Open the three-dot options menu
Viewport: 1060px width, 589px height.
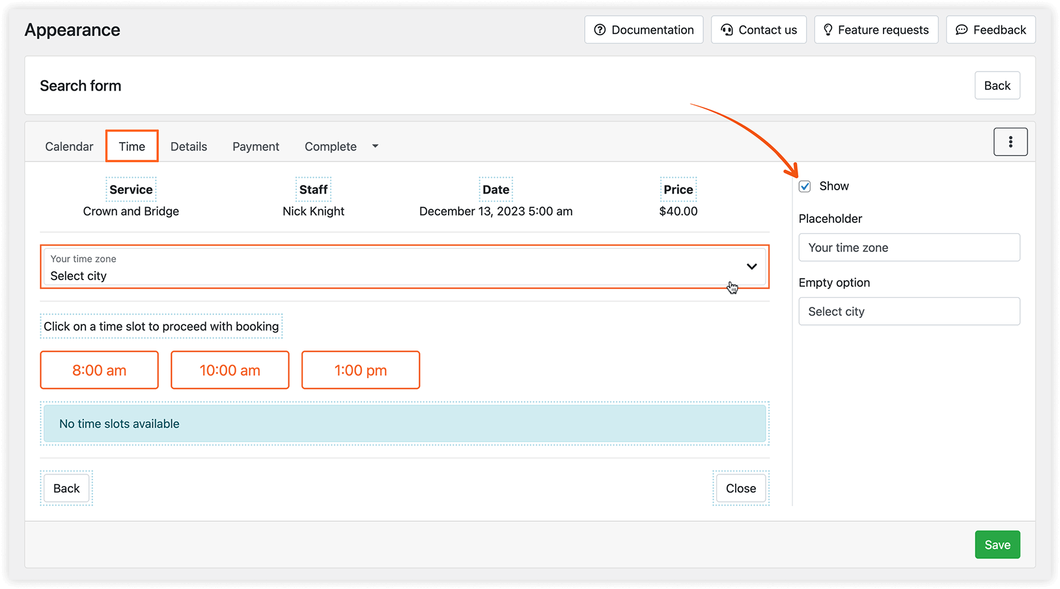click(1011, 142)
